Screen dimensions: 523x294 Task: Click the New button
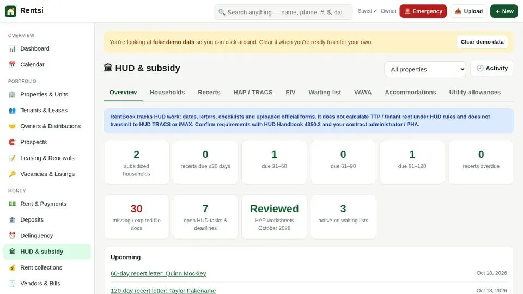pyautogui.click(x=504, y=11)
